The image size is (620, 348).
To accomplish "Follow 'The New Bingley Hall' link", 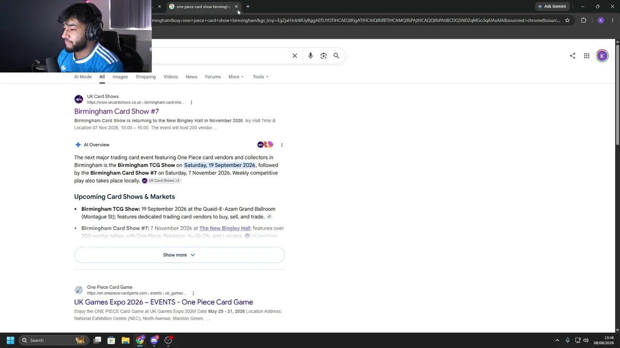I will [225, 228].
